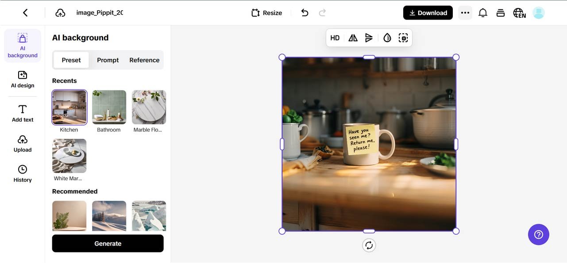This screenshot has height=263, width=567.
Task: Go back using the left arrow
Action: (x=25, y=13)
